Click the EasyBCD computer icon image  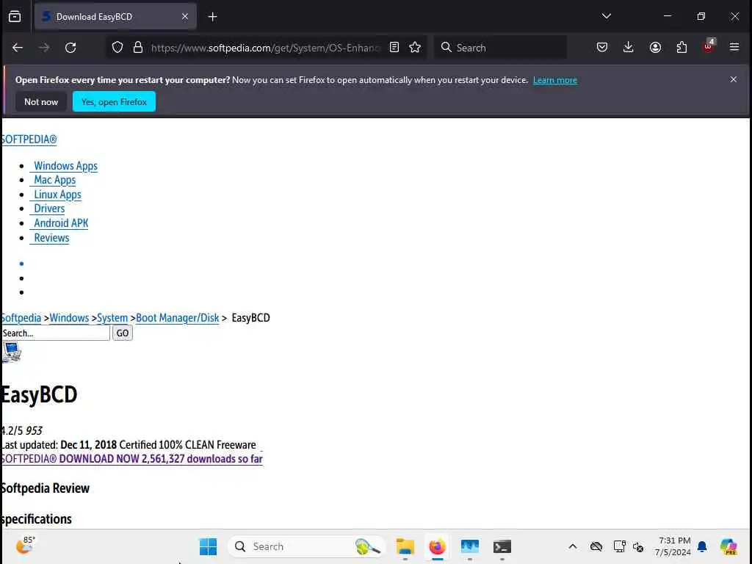[x=12, y=352]
